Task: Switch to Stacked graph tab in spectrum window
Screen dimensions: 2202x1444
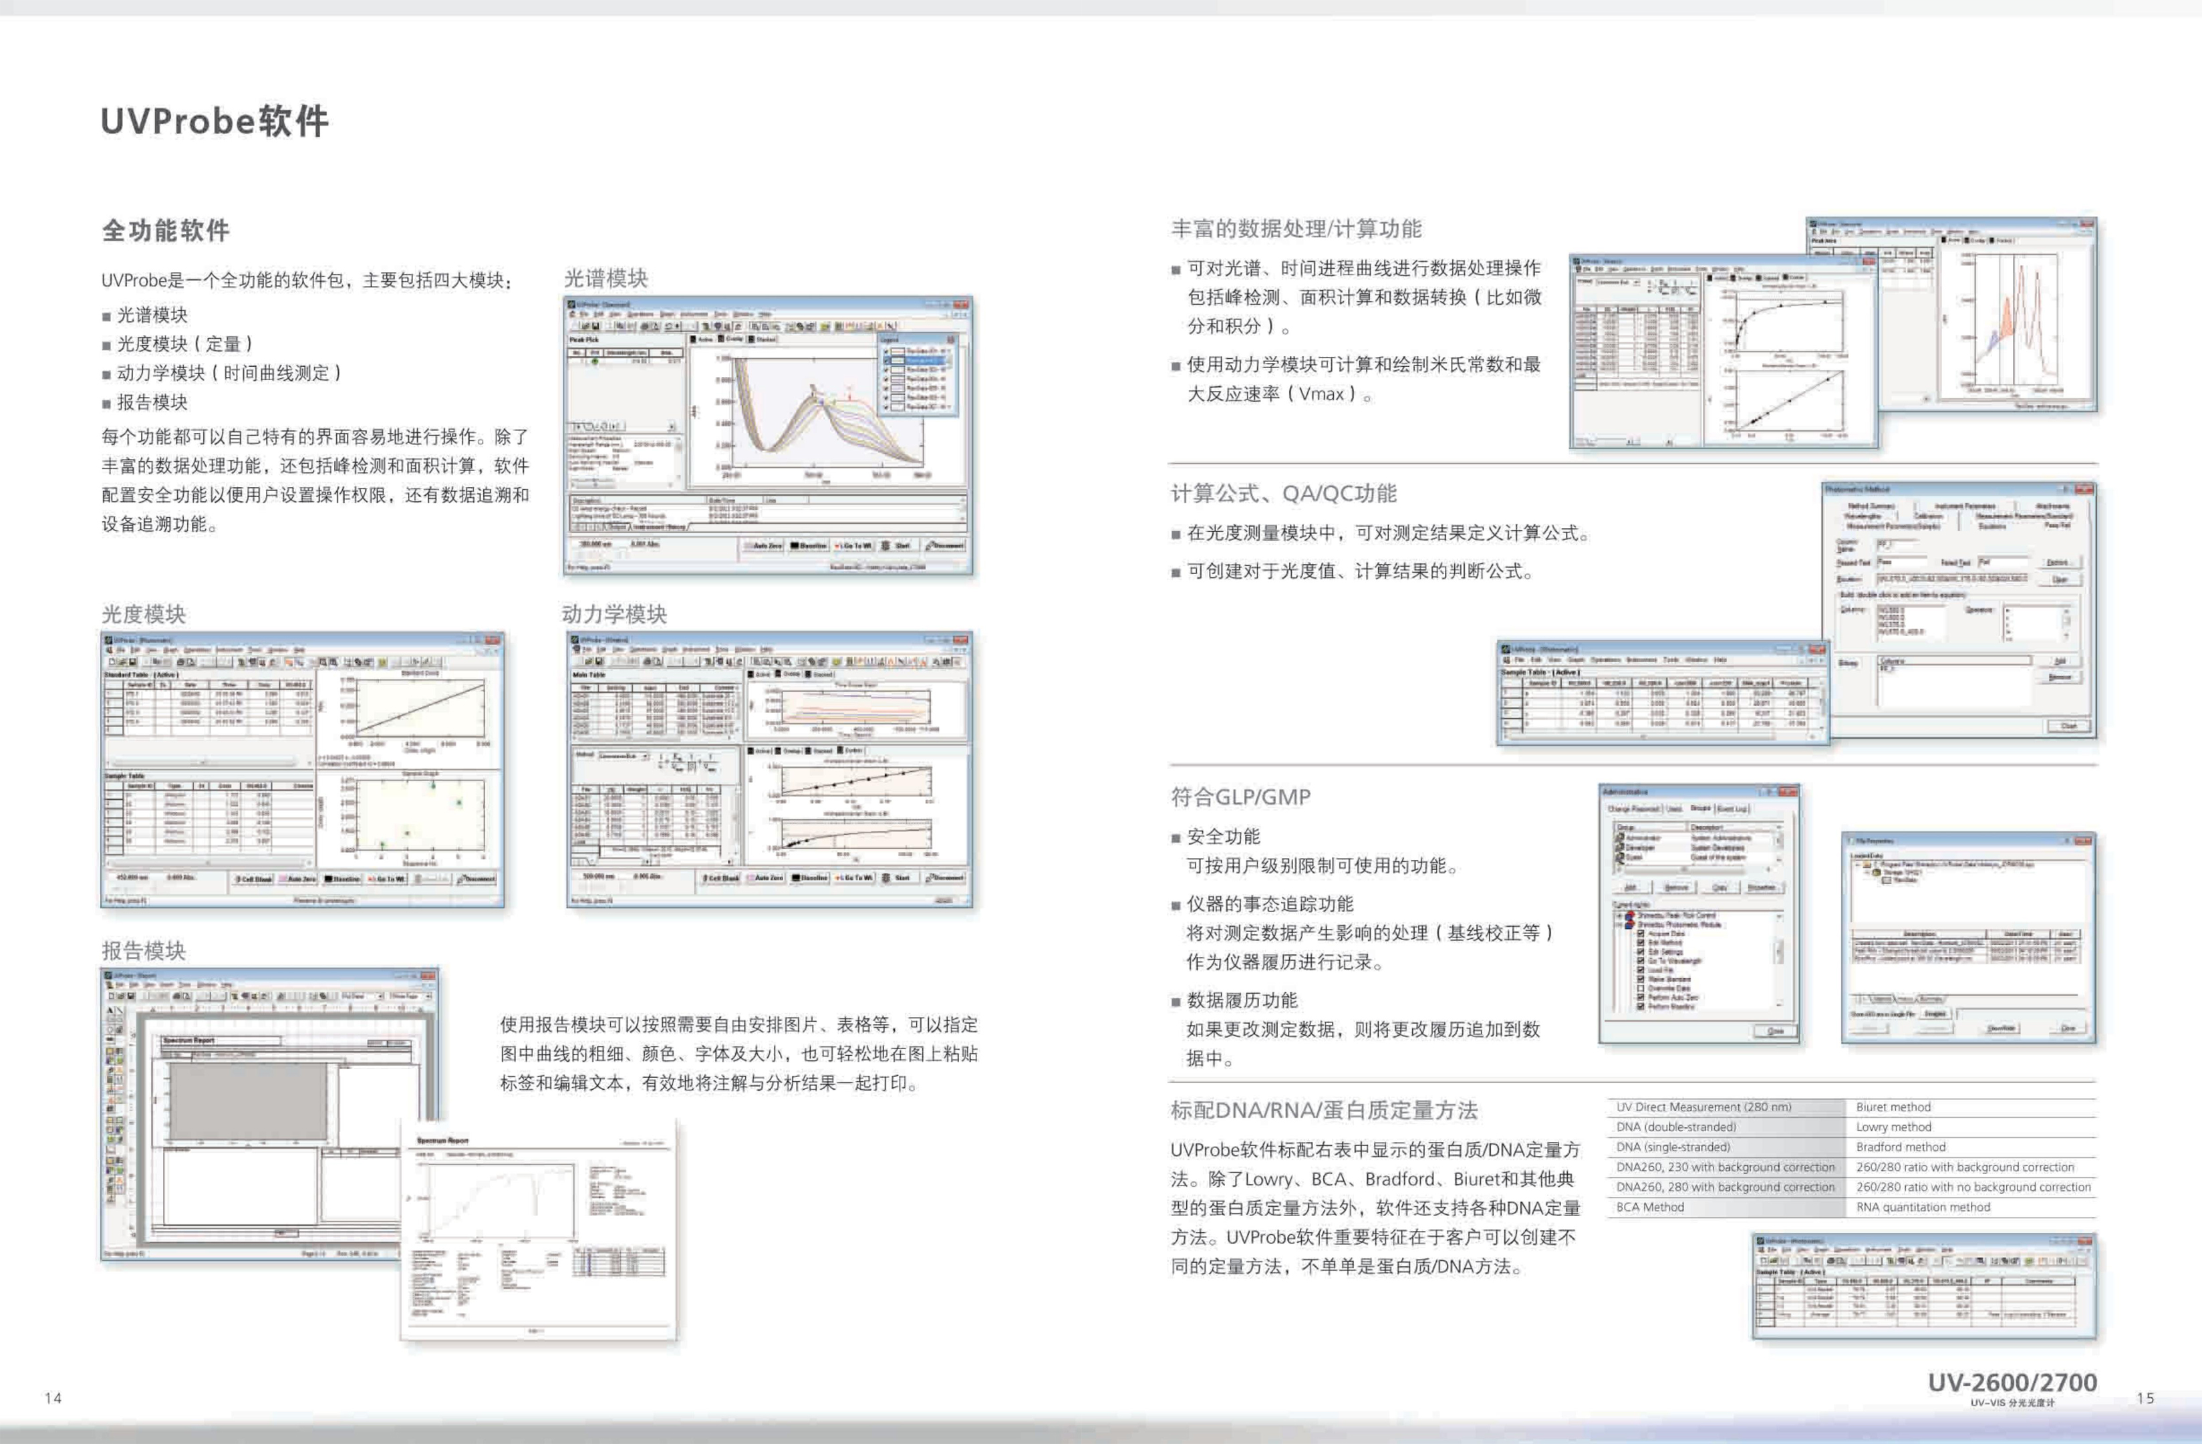Action: pyautogui.click(x=761, y=339)
